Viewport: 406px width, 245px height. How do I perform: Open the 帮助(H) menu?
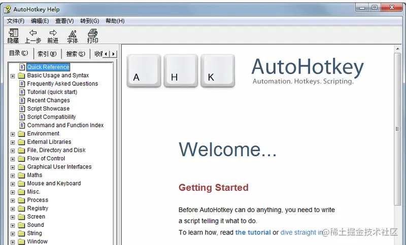[115, 21]
